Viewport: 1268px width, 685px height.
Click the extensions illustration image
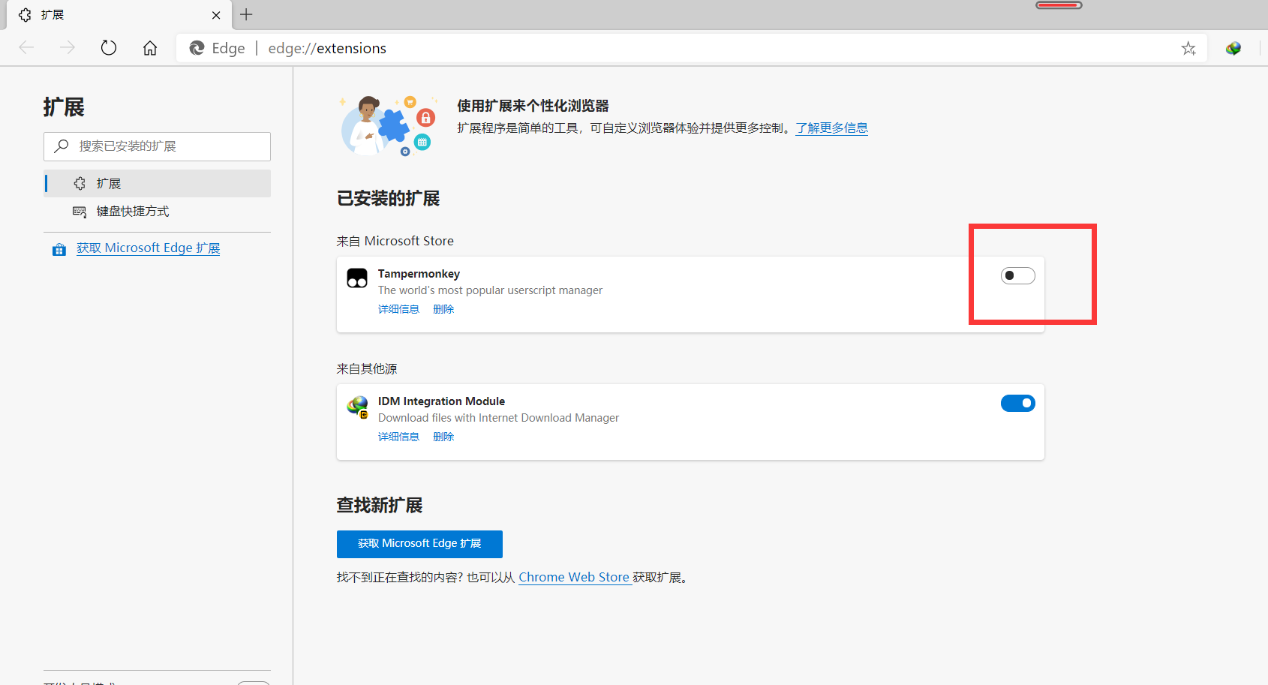pyautogui.click(x=389, y=125)
